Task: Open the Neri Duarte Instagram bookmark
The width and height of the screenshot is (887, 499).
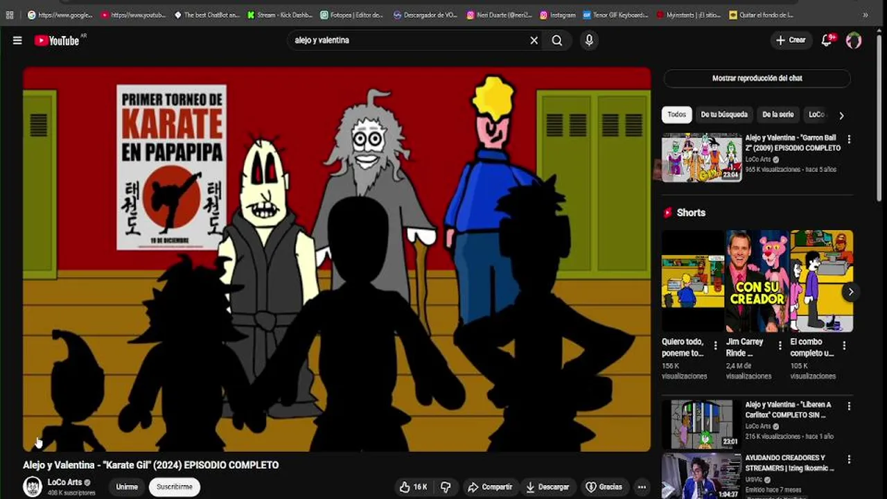Action: tap(499, 15)
